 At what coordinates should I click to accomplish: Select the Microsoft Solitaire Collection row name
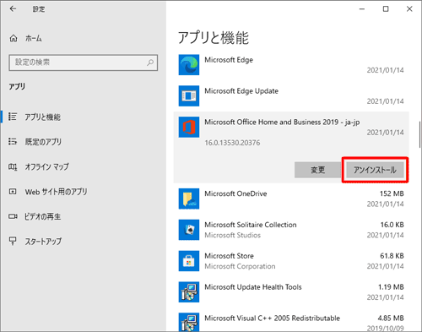coord(251,225)
